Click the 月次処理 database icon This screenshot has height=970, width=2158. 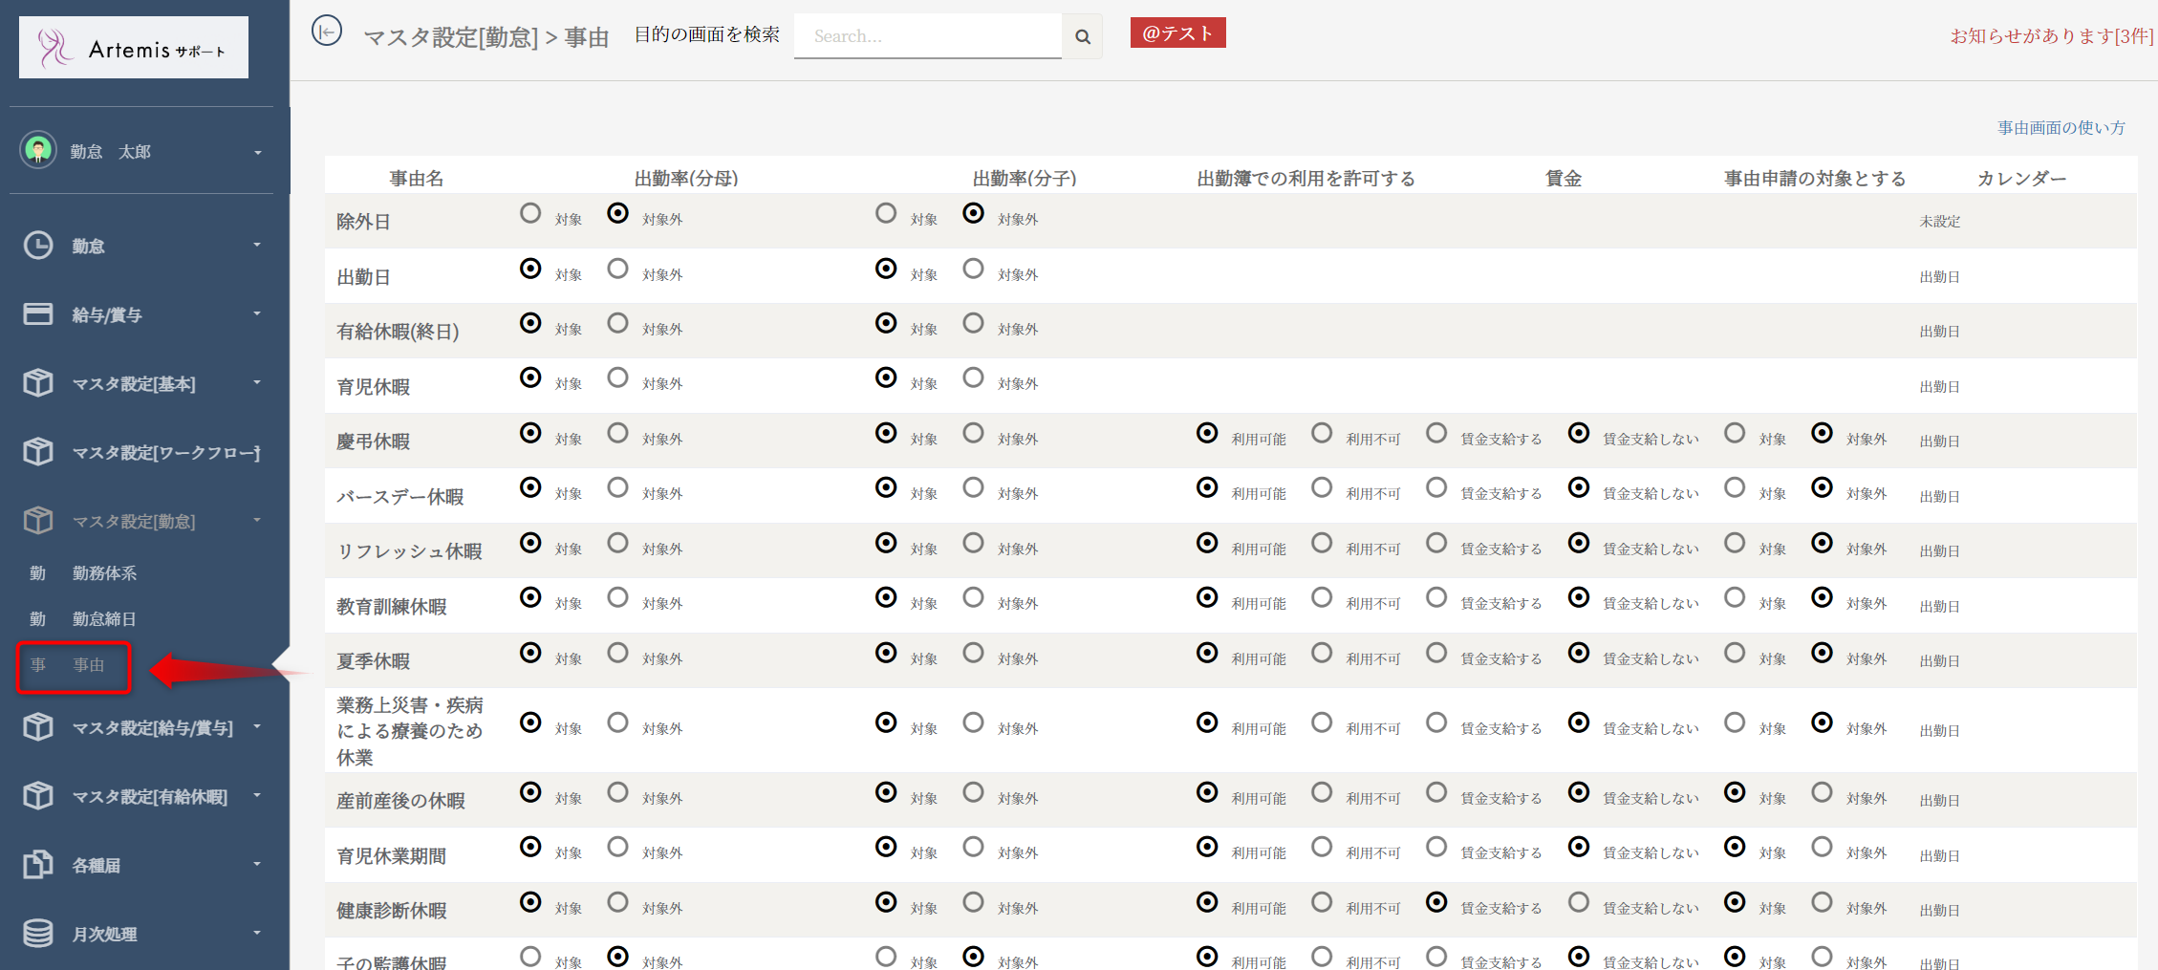coord(38,934)
